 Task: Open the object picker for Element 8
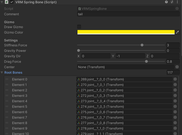pos(175,123)
